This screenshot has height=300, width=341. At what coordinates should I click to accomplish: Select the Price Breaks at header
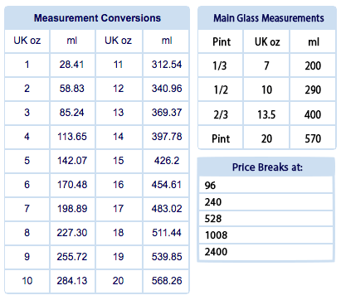click(266, 167)
